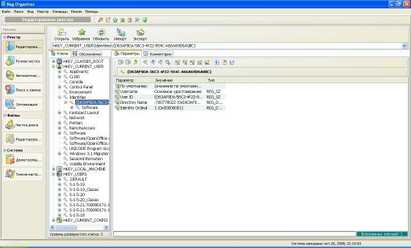Collapse the HKEY_USERS branch
This screenshot has height=248, width=411.
point(53,174)
